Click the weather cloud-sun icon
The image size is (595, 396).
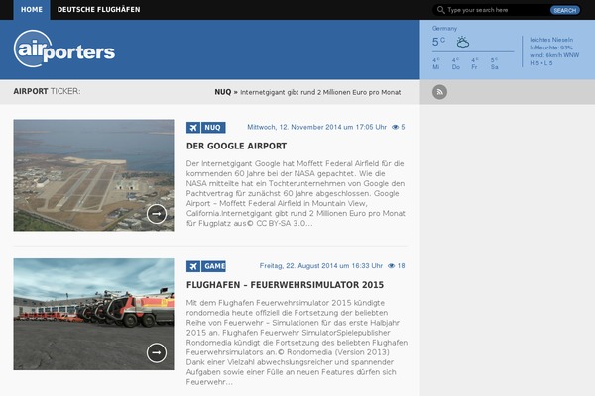point(462,42)
